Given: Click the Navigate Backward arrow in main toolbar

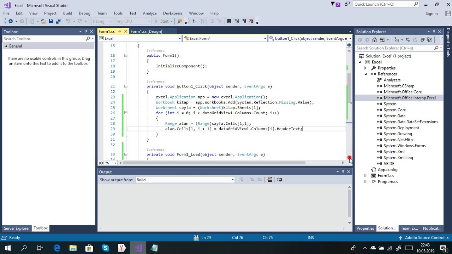Looking at the screenshot, I should 10,21.
